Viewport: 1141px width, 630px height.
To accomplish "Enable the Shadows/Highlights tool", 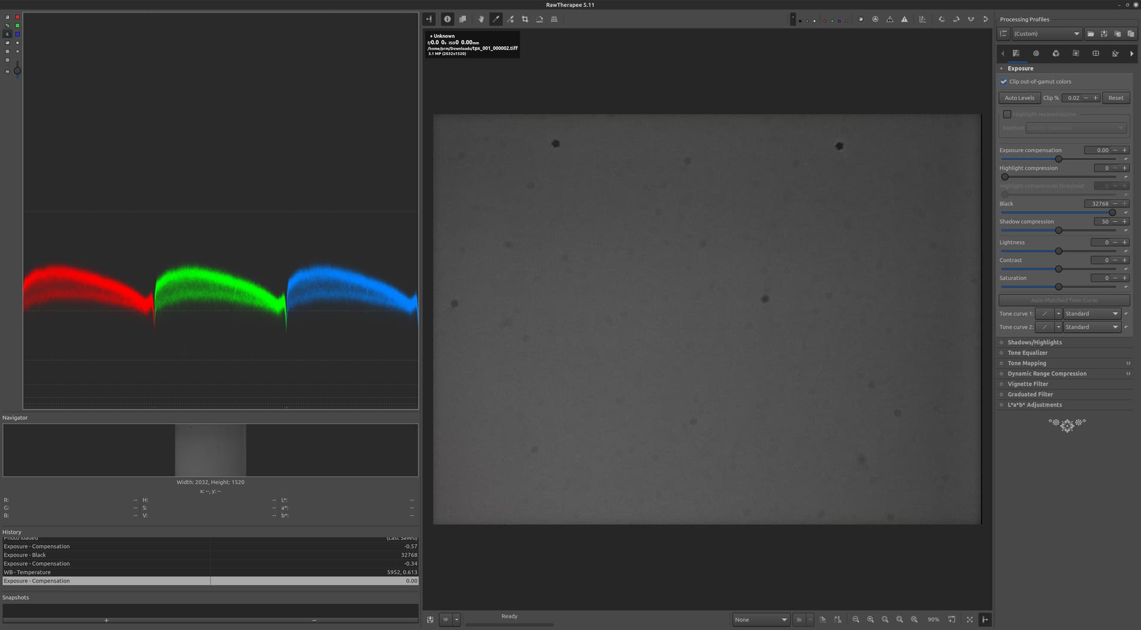I will click(x=1001, y=342).
